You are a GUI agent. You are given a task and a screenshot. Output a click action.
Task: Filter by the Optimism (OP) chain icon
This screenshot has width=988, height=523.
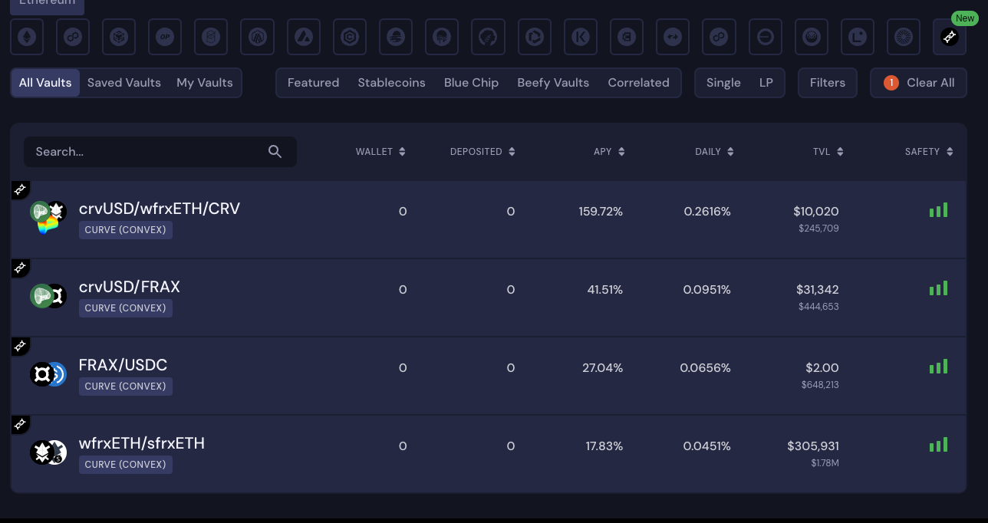point(165,37)
